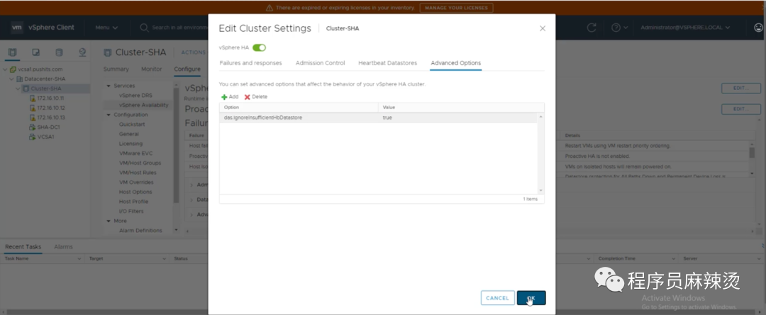Click the Option column header
766x315 pixels.
click(x=299, y=107)
